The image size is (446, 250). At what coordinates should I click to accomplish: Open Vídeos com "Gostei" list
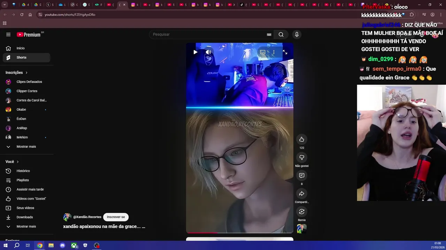[x=26, y=199]
